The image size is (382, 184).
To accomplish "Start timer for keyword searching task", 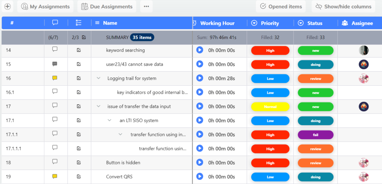I will 200,50.
